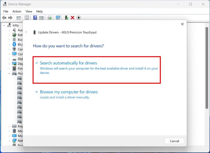Open the Action menu
The image size is (210, 153).
click(x=17, y=12)
